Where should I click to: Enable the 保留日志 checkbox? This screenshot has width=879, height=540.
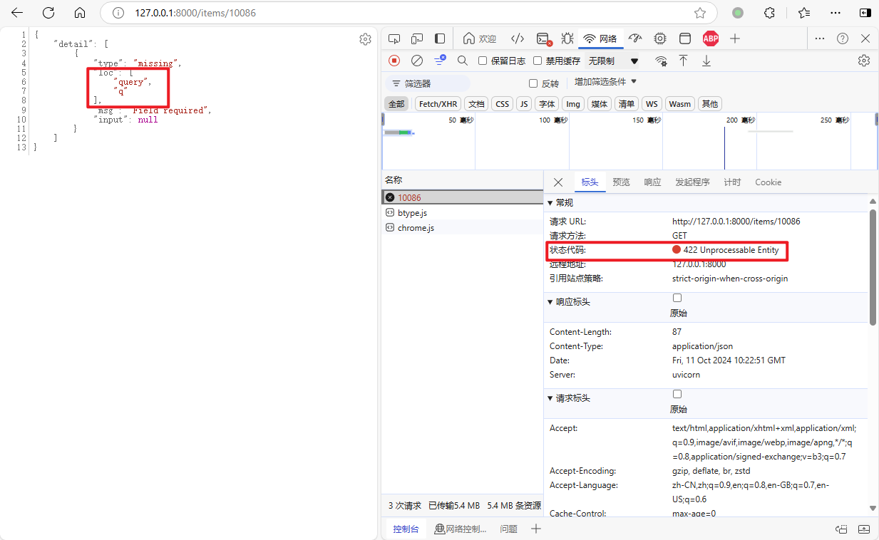pyautogui.click(x=483, y=61)
